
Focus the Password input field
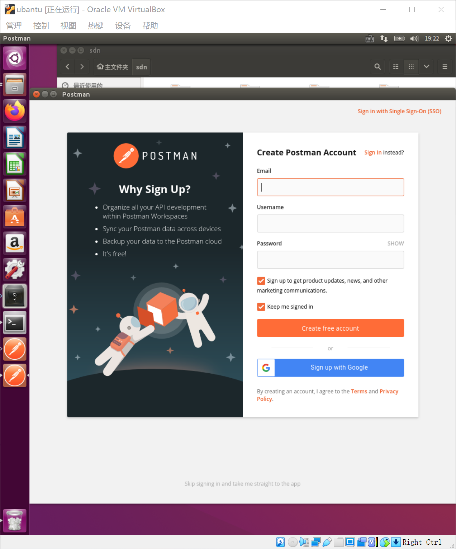point(331,260)
